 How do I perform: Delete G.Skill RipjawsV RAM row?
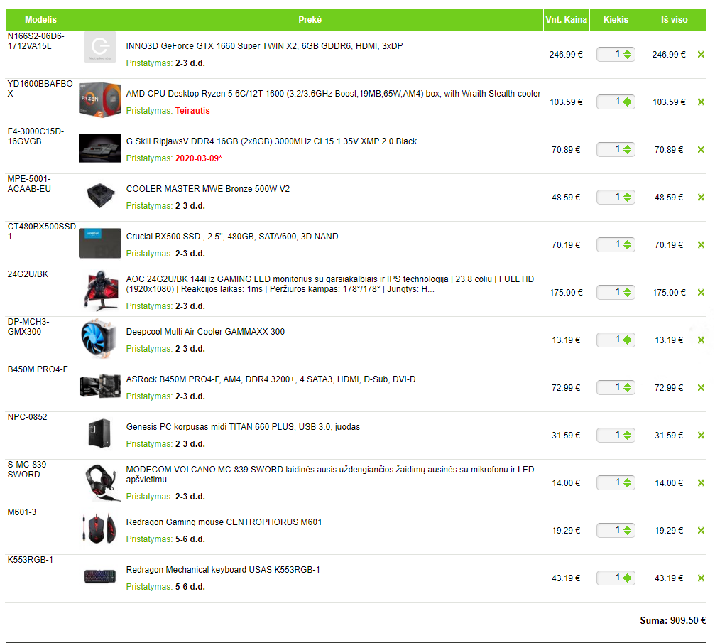pyautogui.click(x=701, y=150)
